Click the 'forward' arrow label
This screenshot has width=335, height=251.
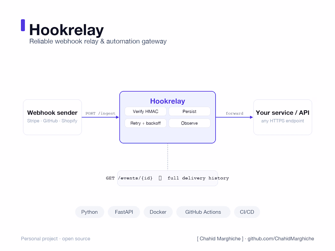pyautogui.click(x=234, y=113)
